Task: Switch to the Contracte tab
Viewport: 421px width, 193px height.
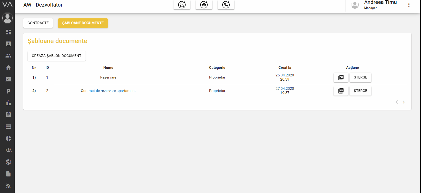Action: tap(38, 23)
